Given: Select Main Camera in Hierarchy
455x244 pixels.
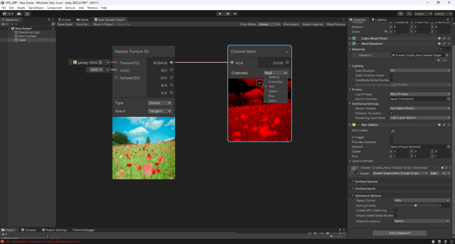Looking at the screenshot, I should click(27, 36).
